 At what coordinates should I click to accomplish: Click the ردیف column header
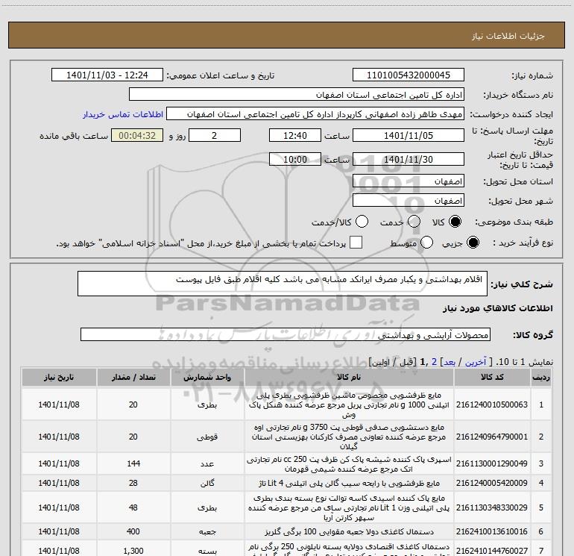[x=540, y=377]
